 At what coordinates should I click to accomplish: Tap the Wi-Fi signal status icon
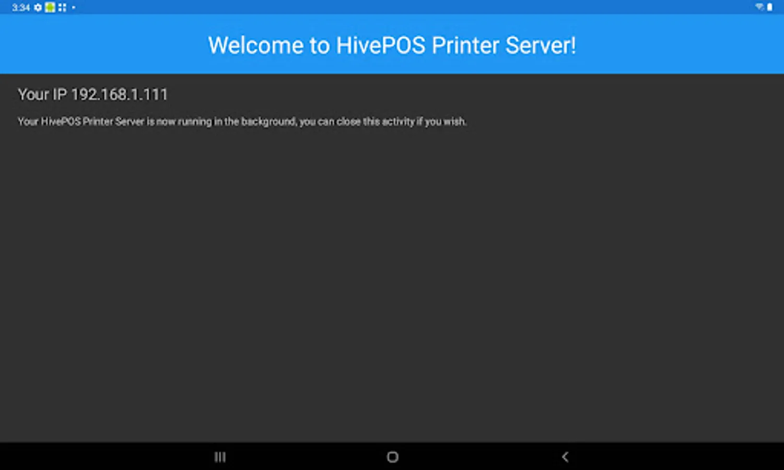(x=759, y=7)
